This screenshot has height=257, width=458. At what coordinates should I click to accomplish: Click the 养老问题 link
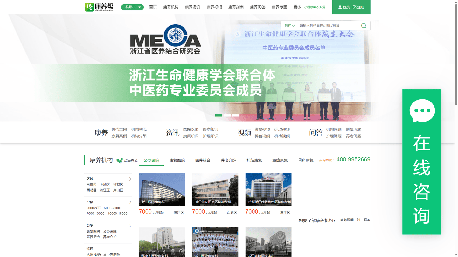click(x=354, y=136)
